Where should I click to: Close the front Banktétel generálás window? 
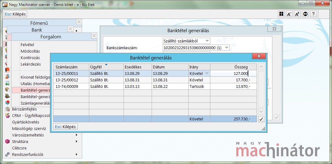[x=259, y=56]
